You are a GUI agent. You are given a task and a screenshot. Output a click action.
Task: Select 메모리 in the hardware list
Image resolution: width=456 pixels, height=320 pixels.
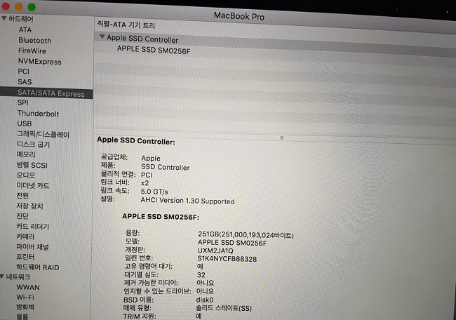(x=26, y=154)
